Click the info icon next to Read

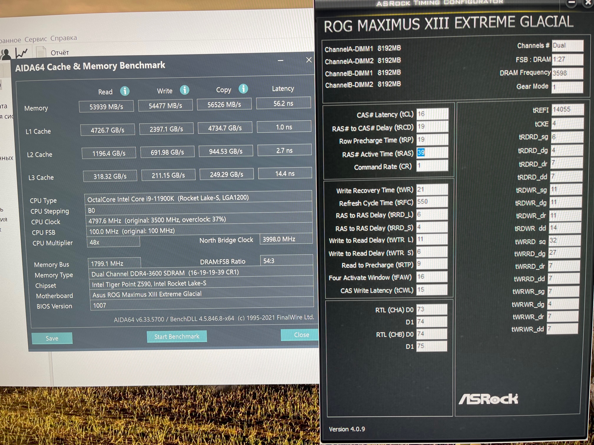[125, 91]
